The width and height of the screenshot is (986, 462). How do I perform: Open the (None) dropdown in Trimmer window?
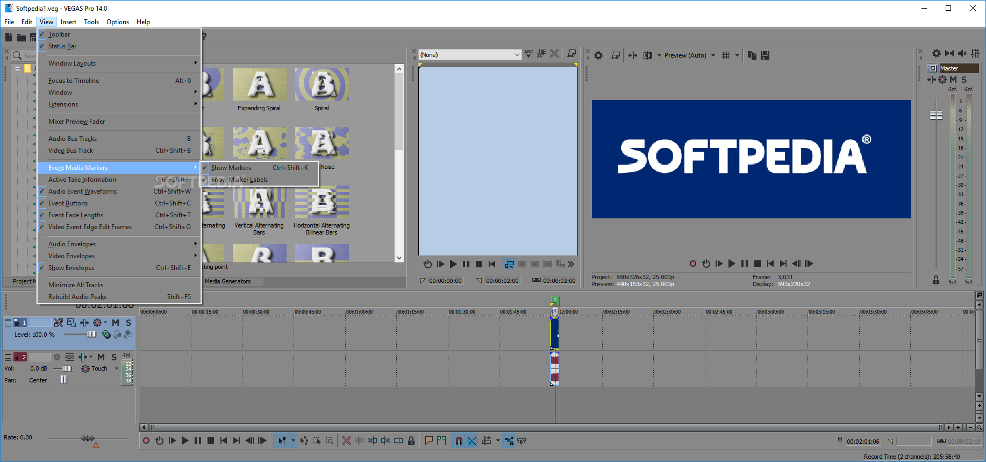[x=470, y=55]
